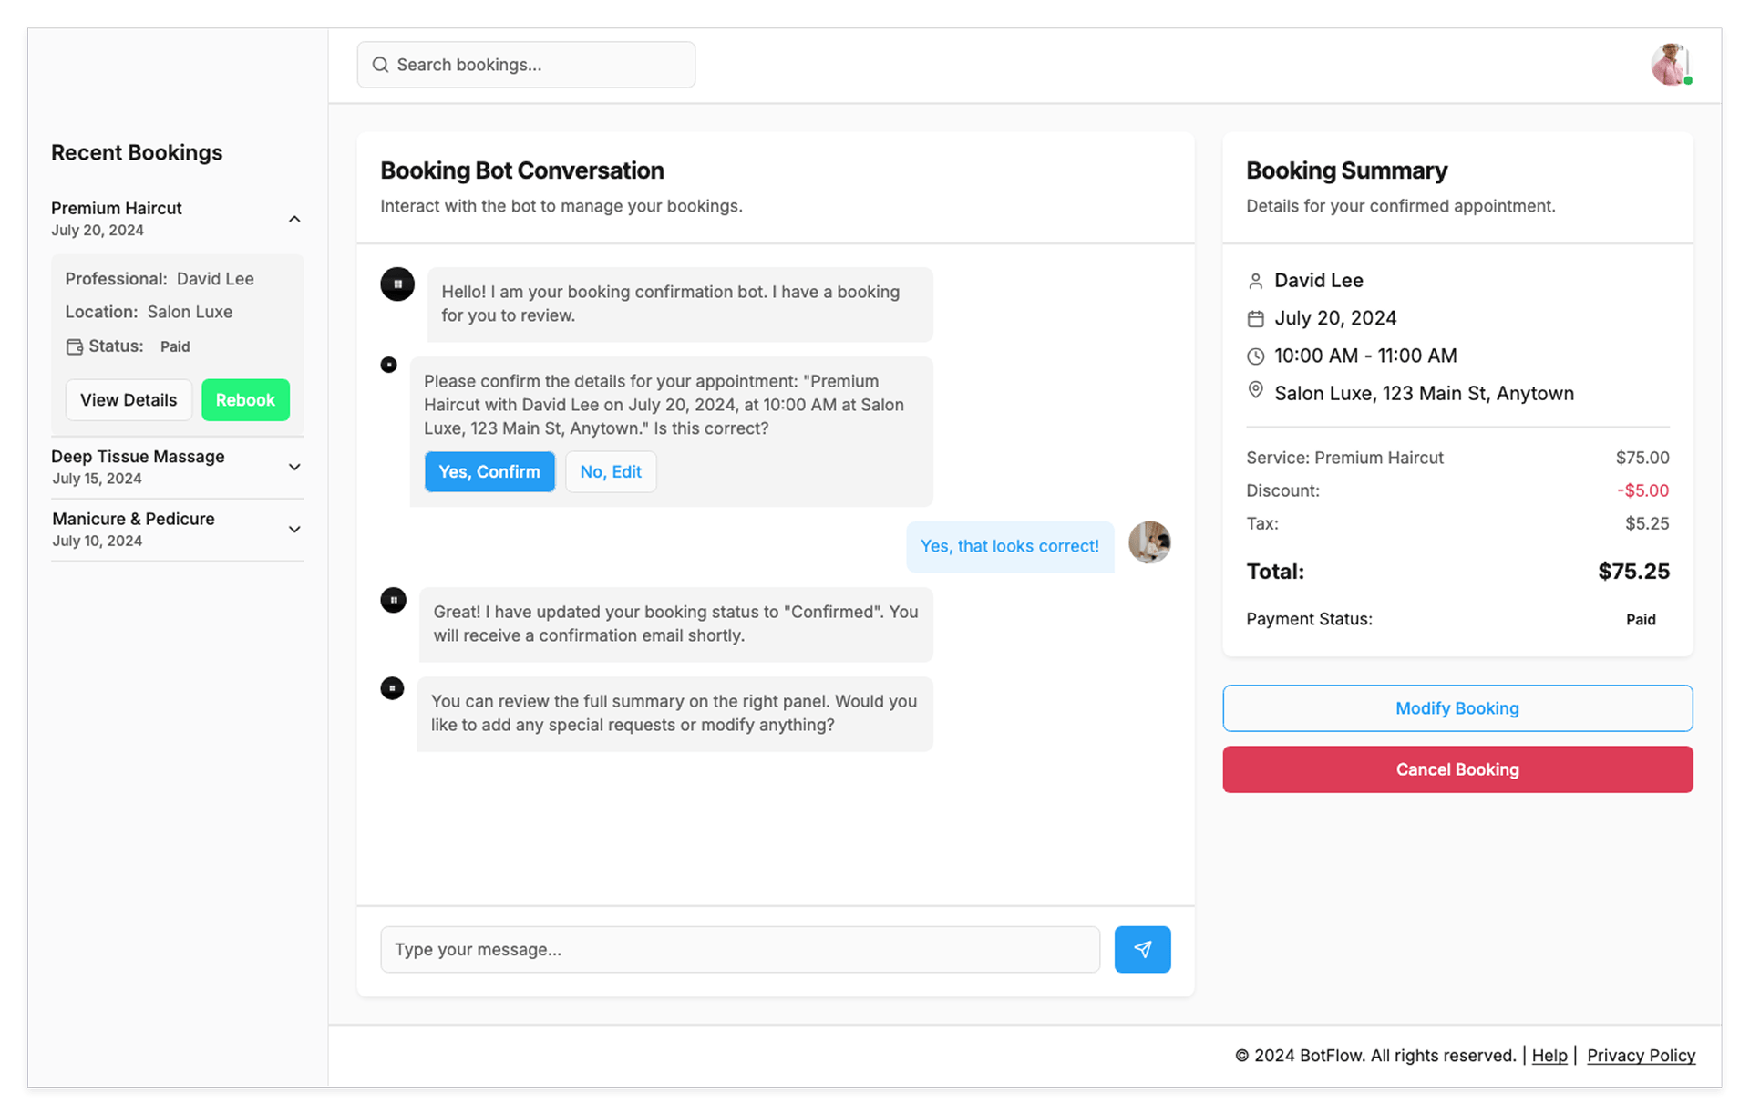Click the search magnifier icon
Image resolution: width=1750 pixels, height=1104 pixels.
pyautogui.click(x=380, y=65)
